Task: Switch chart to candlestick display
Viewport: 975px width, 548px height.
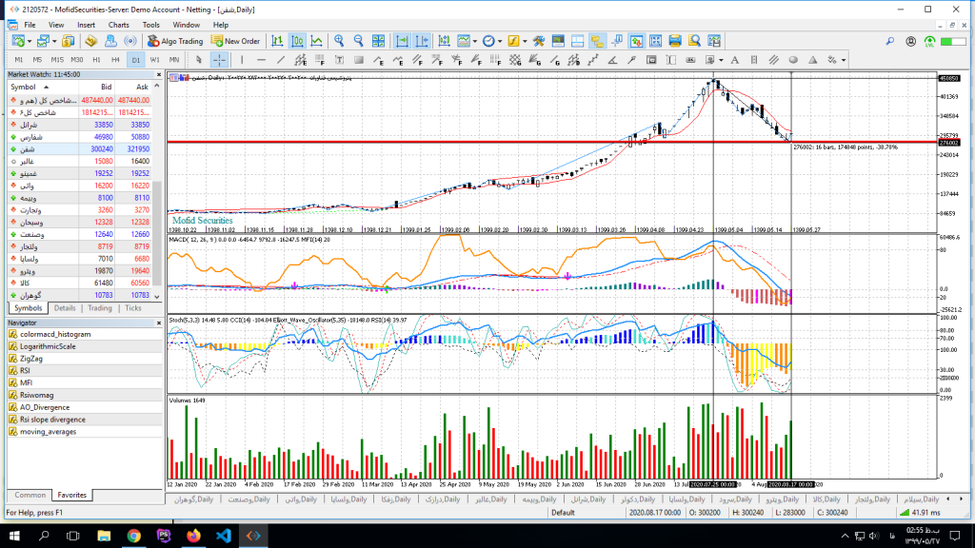Action: point(297,41)
